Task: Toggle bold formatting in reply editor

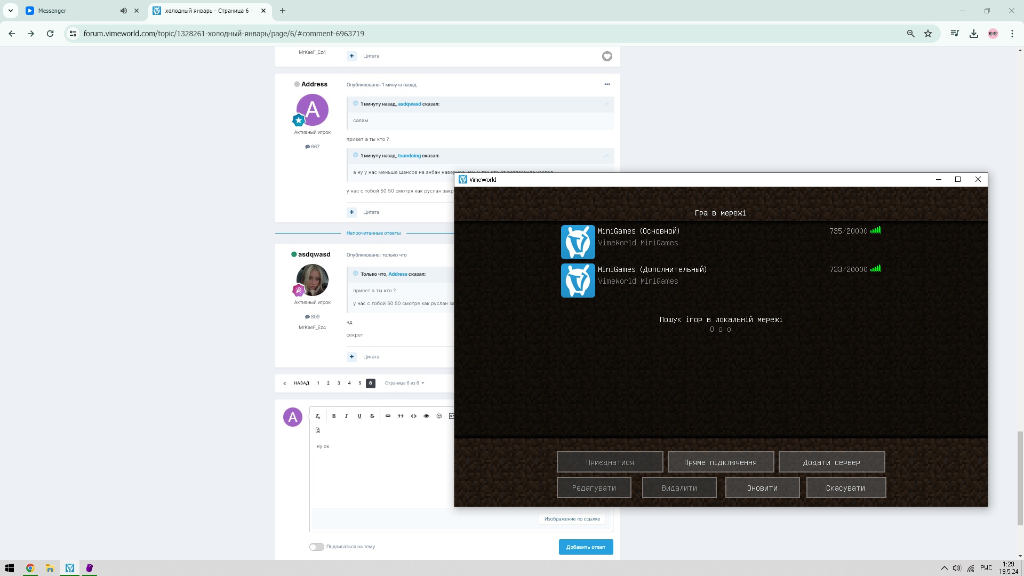Action: (x=334, y=416)
